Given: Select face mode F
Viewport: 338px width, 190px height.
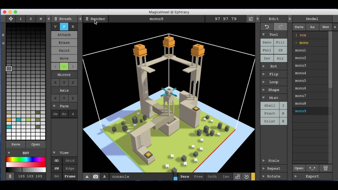Looking at the screenshot, I should [x=64, y=27].
